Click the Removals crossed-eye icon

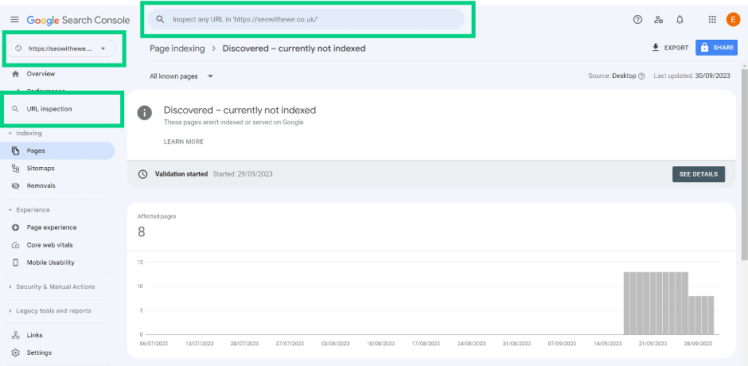(15, 186)
